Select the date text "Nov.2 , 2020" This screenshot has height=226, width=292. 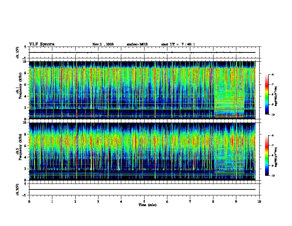point(103,44)
